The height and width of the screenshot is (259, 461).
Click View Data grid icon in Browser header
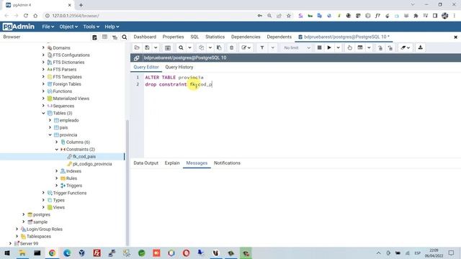104,37
